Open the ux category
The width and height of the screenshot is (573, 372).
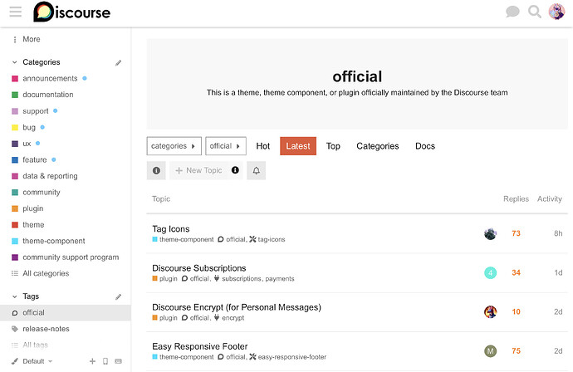click(x=27, y=144)
